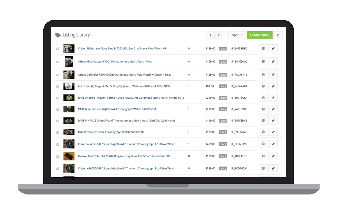Tick checkbox for RARE Android Parma AD658
The width and height of the screenshot is (337, 215).
(58, 98)
